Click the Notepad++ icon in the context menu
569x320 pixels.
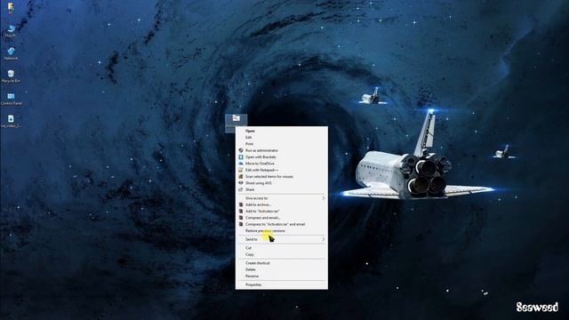(x=241, y=170)
